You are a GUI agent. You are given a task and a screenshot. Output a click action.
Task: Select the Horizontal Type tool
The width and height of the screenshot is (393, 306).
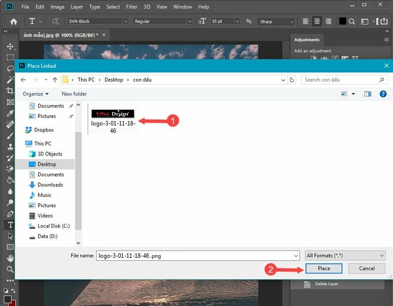tap(10, 225)
